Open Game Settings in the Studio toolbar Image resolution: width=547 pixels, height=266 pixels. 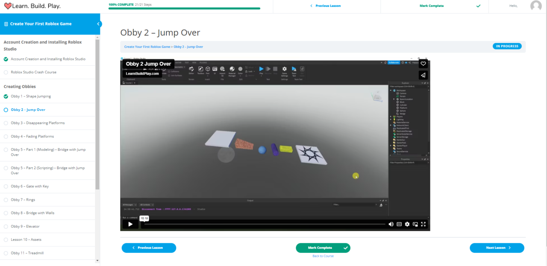click(284, 70)
